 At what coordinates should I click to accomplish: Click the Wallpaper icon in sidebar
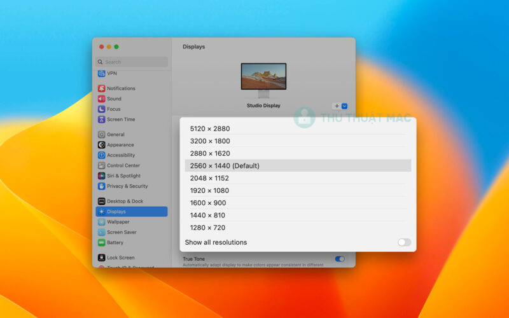click(102, 222)
